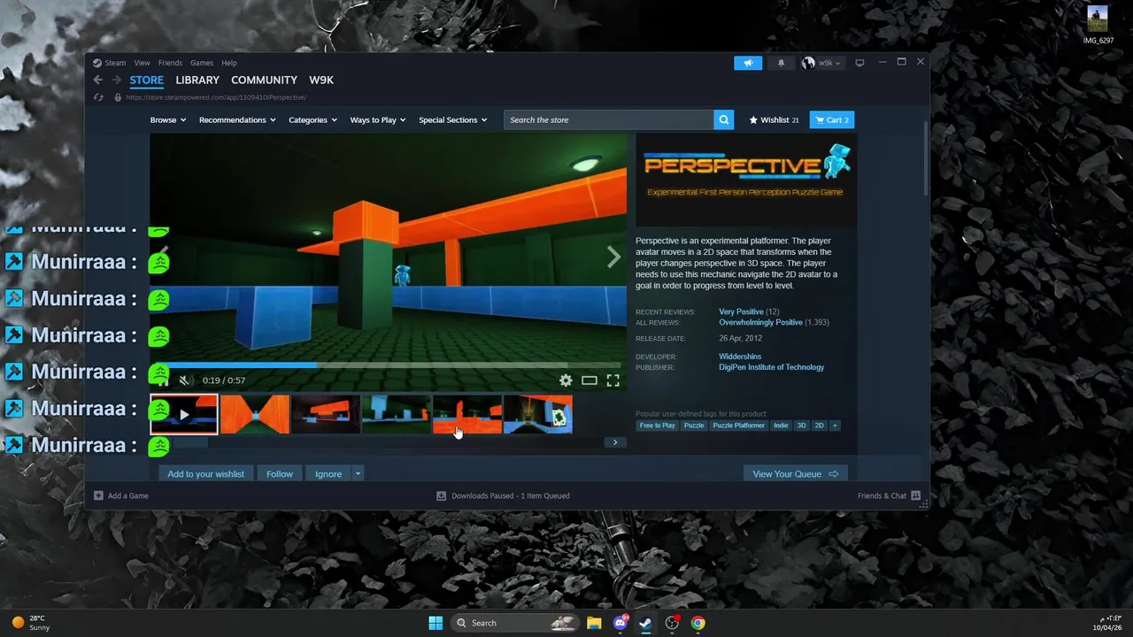Screen dimensions: 1133x637
Task: Open the dropdown arrow next to Ignore
Action: coord(358,474)
